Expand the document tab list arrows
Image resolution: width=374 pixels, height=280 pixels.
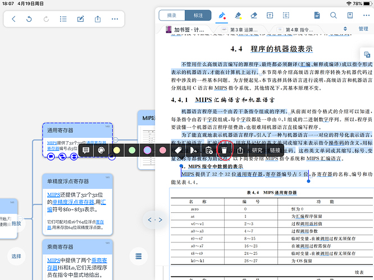tap(345, 29)
